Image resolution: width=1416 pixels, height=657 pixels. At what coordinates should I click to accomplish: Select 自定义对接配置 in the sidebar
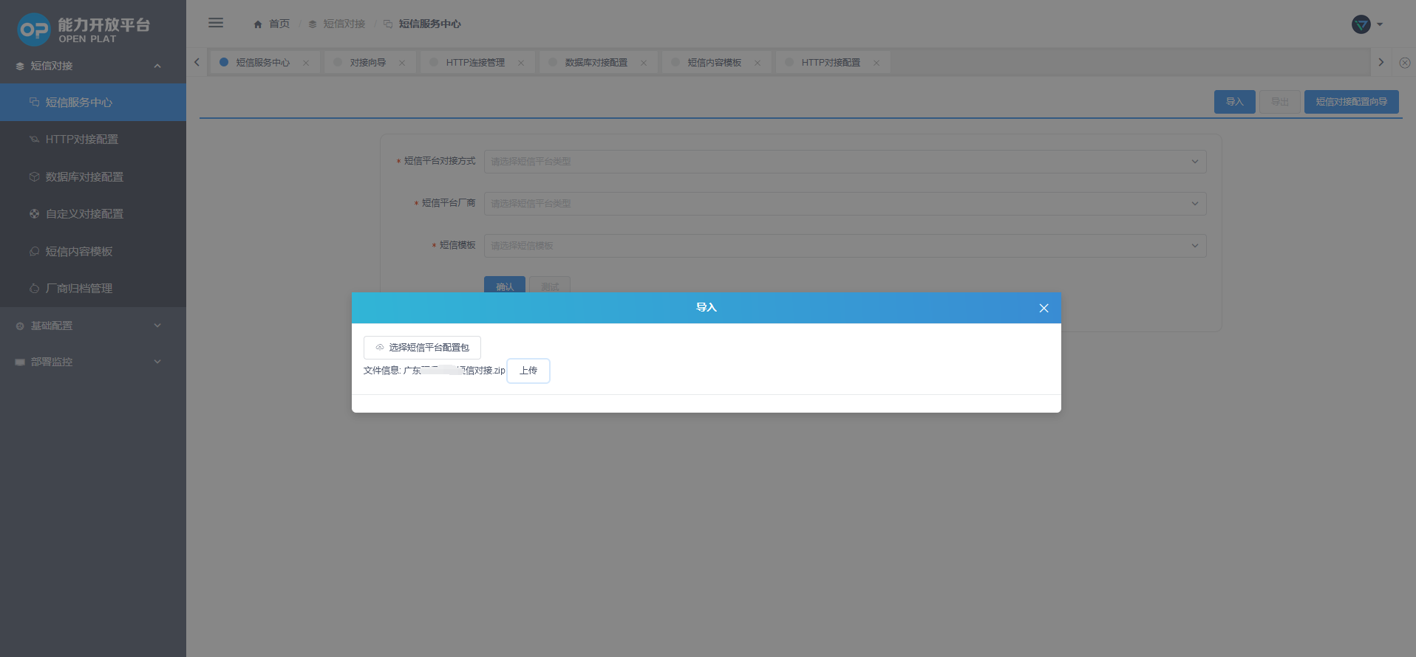(x=93, y=214)
